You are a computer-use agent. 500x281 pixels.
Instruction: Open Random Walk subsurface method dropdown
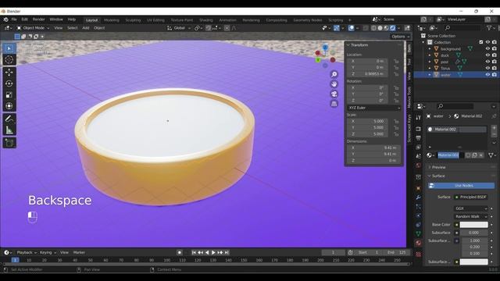pos(471,217)
